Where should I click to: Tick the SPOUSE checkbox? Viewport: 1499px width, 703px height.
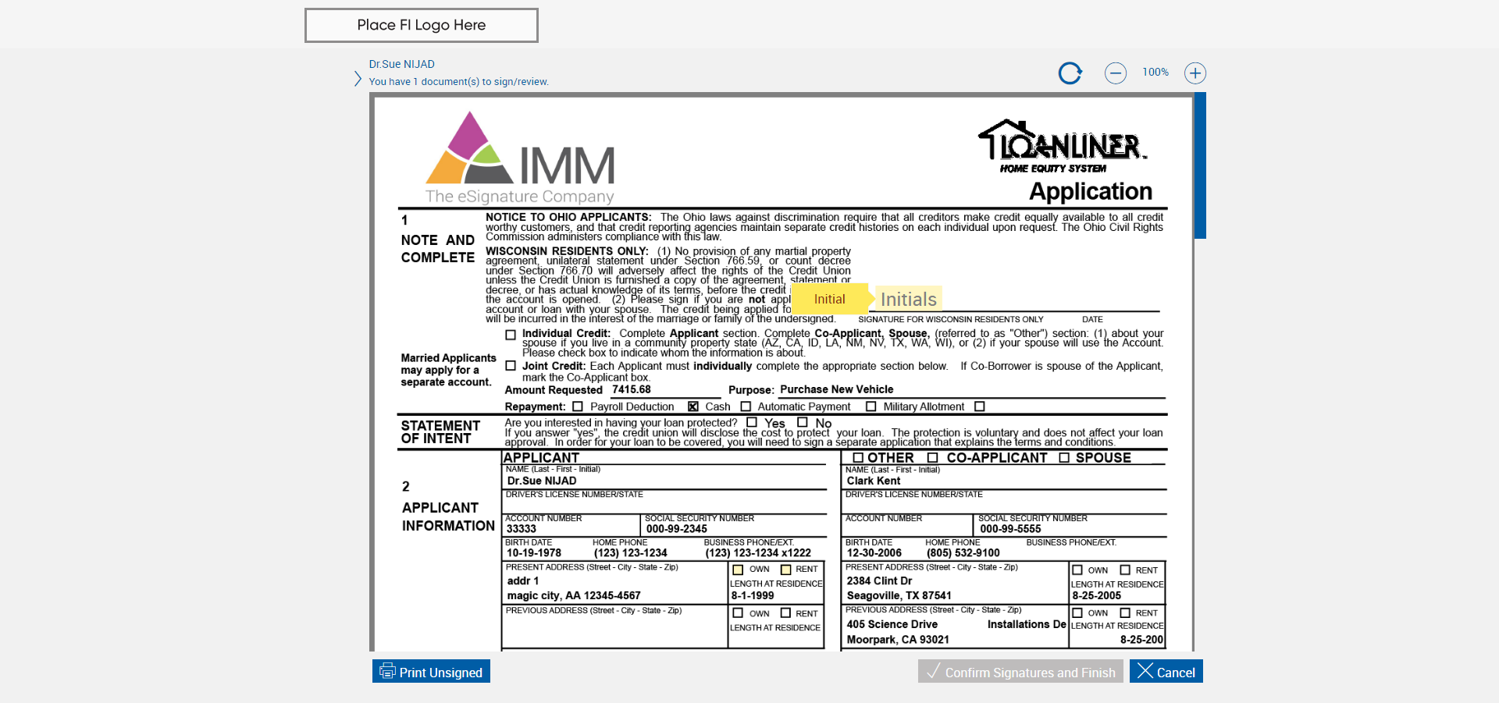1064,458
